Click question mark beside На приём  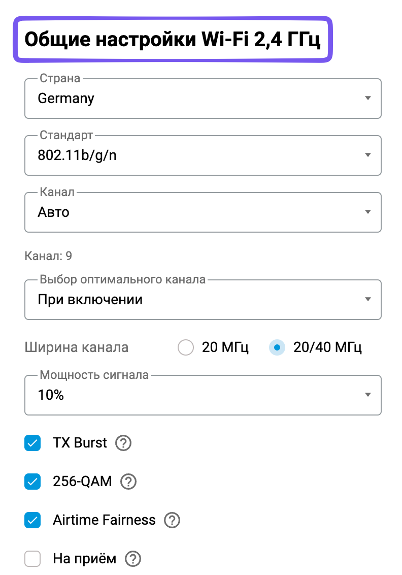(133, 559)
